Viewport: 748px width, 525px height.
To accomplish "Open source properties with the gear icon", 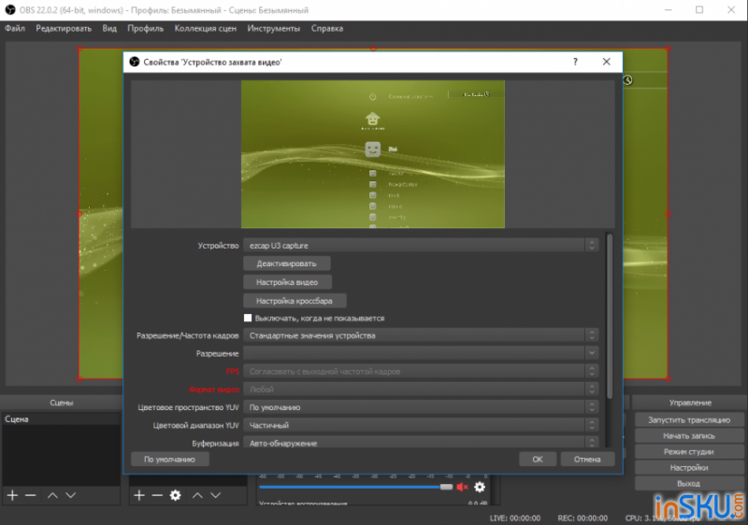I will [176, 495].
